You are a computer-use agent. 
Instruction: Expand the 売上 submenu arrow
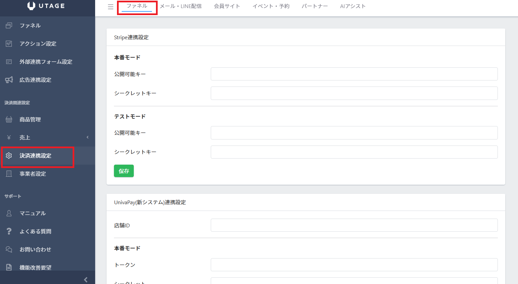(x=88, y=137)
